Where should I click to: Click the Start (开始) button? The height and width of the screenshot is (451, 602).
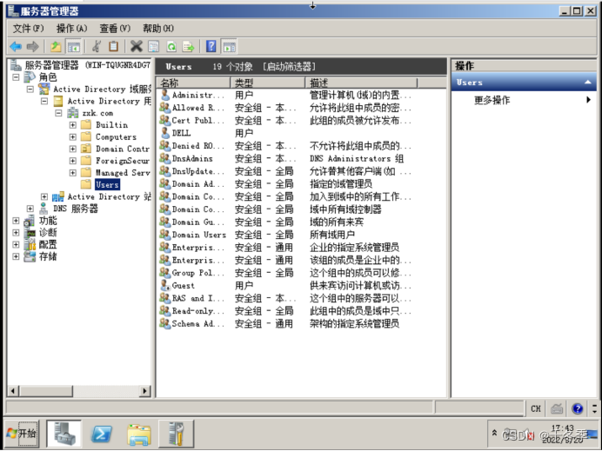(22, 434)
